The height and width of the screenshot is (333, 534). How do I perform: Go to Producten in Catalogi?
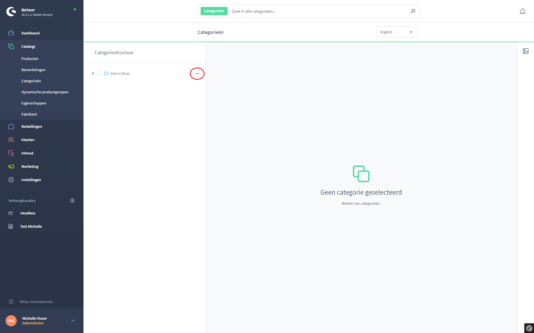click(x=30, y=59)
